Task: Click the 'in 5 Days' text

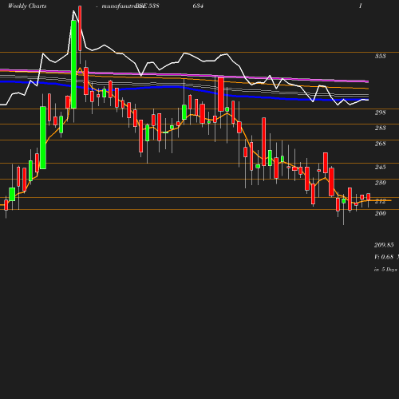Action: [385, 270]
